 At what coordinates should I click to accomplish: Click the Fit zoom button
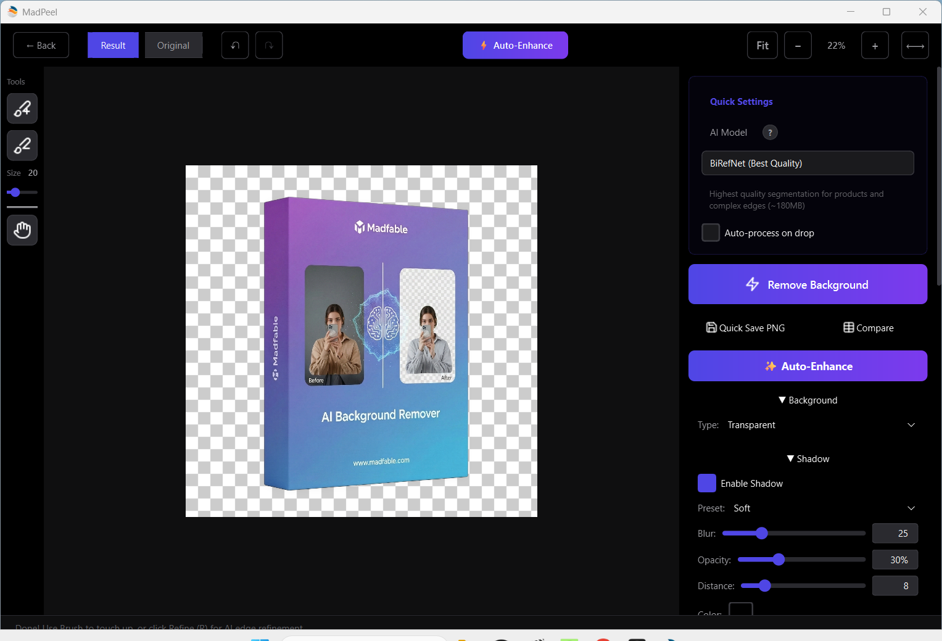point(762,46)
